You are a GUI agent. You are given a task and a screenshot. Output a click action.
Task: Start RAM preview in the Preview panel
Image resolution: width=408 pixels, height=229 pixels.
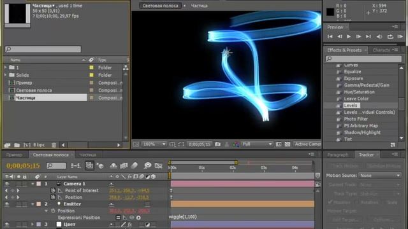point(400,37)
